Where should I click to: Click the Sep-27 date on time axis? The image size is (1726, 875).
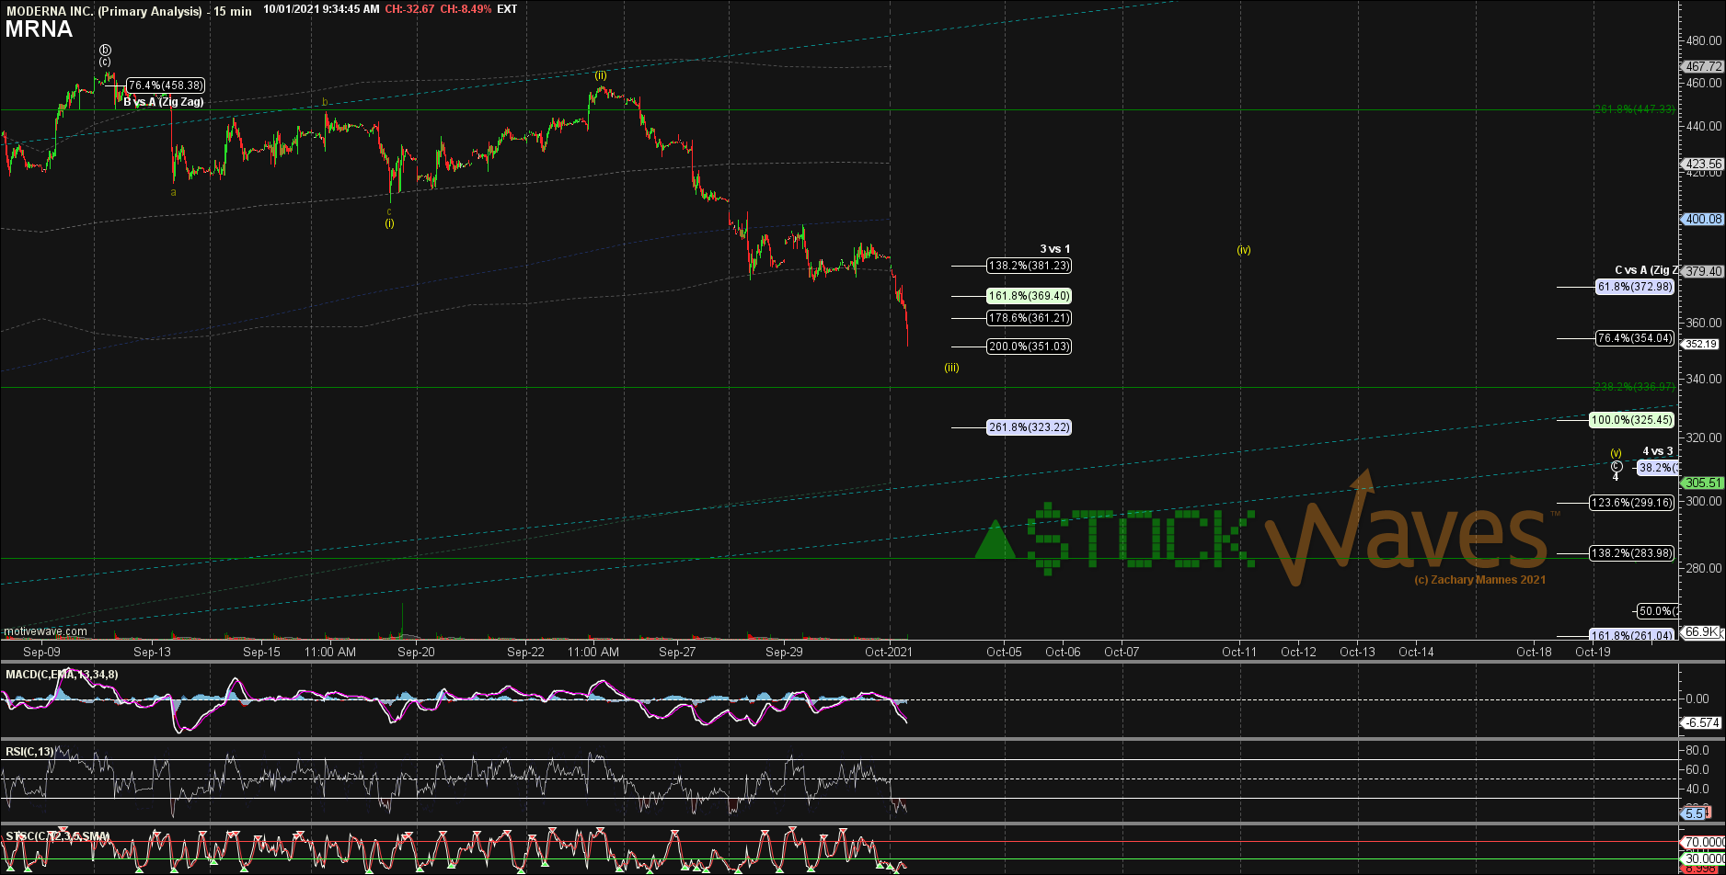pos(676,652)
